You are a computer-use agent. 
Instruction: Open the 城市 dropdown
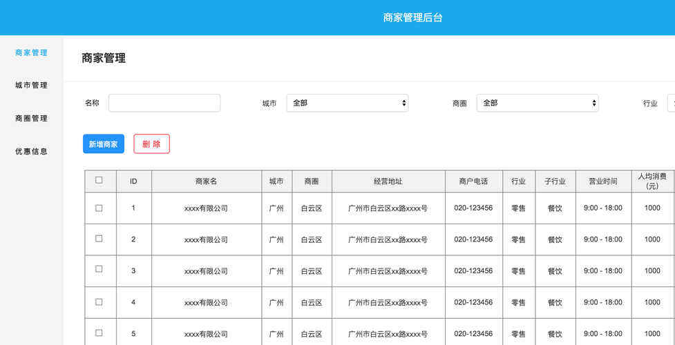[x=348, y=103]
